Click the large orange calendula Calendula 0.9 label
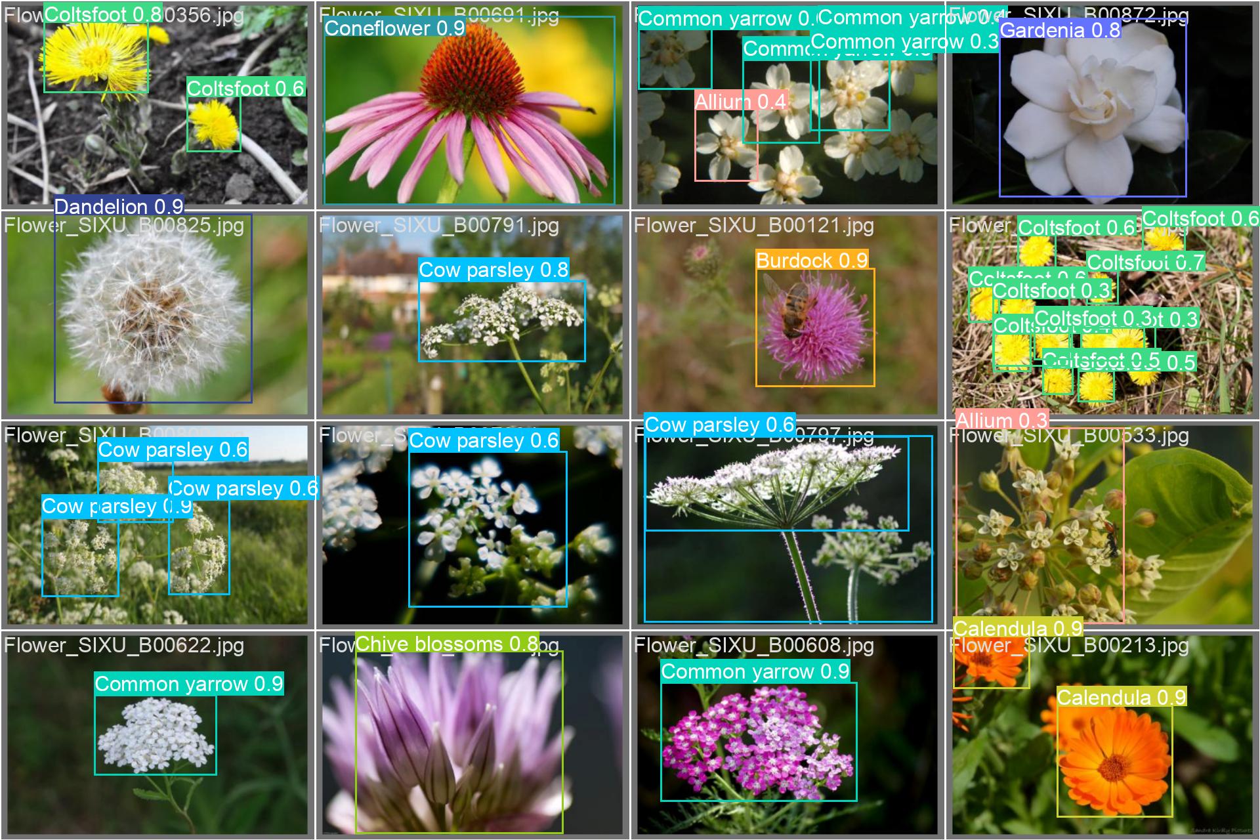This screenshot has width=1260, height=840. (x=1121, y=697)
